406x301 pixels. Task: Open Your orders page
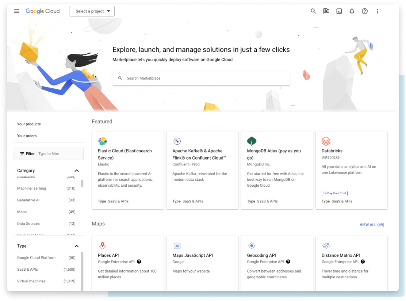(27, 136)
